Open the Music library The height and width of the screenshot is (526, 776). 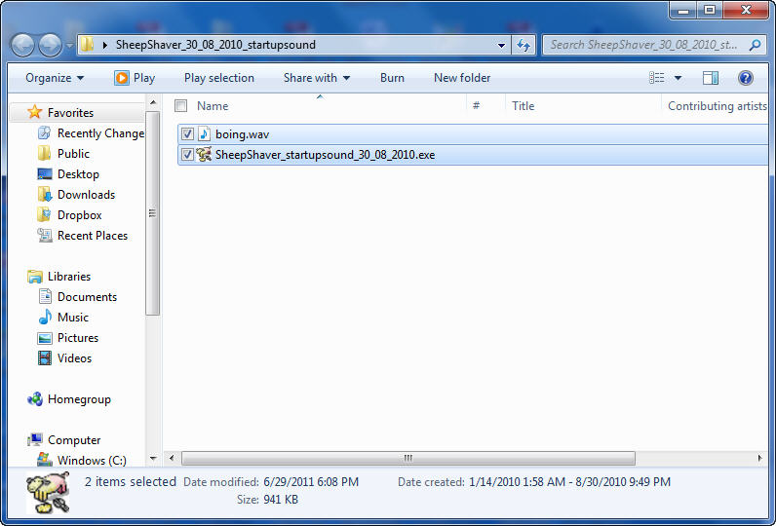click(73, 318)
